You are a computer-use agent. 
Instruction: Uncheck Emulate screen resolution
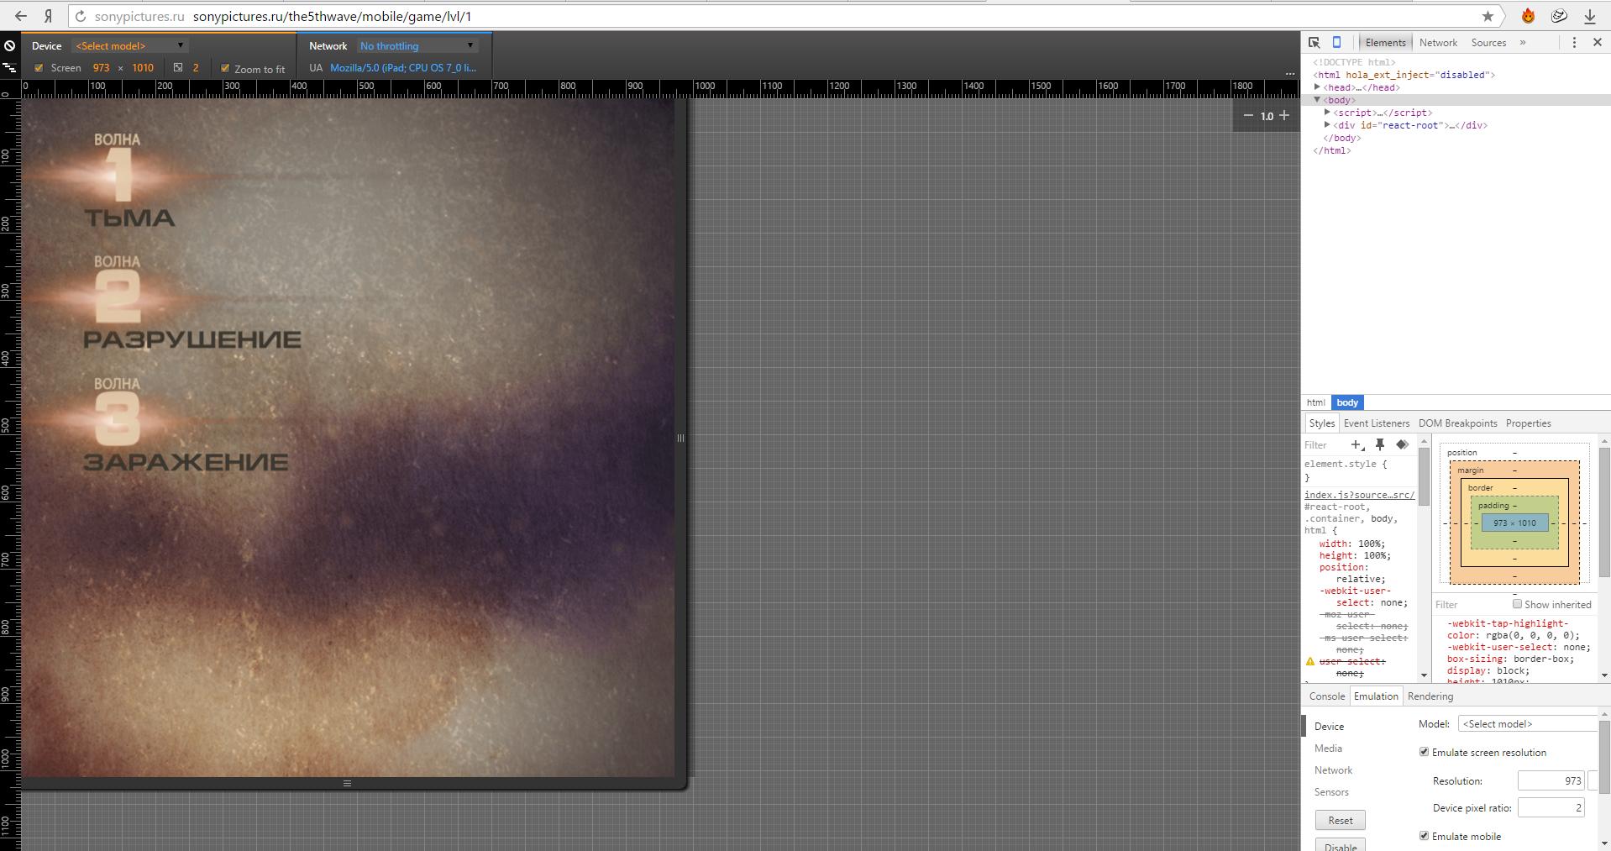[x=1424, y=752]
